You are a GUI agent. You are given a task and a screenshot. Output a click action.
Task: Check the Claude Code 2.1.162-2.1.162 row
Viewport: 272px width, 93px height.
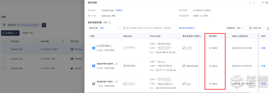coord(5,68)
